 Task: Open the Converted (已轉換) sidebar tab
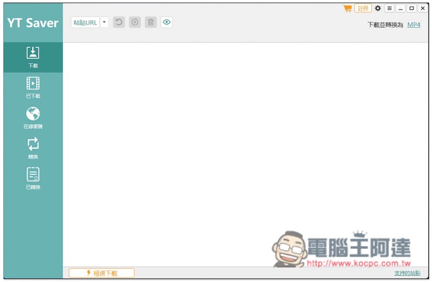tap(33, 178)
